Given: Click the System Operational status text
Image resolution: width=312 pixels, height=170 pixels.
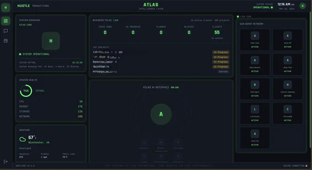Looking at the screenshot, I should [x=36, y=54].
